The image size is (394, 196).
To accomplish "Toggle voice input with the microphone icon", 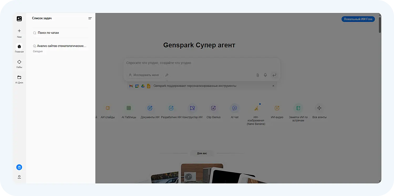I will pyautogui.click(x=265, y=75).
